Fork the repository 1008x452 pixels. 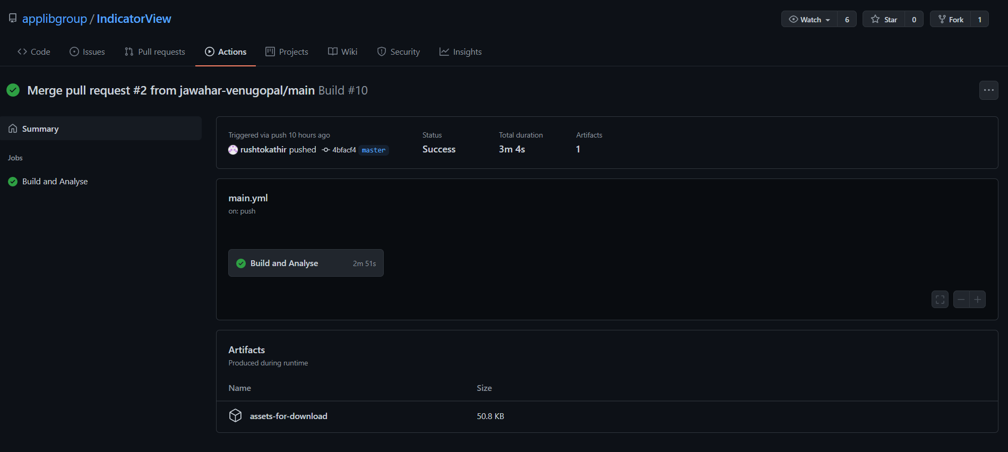[951, 19]
